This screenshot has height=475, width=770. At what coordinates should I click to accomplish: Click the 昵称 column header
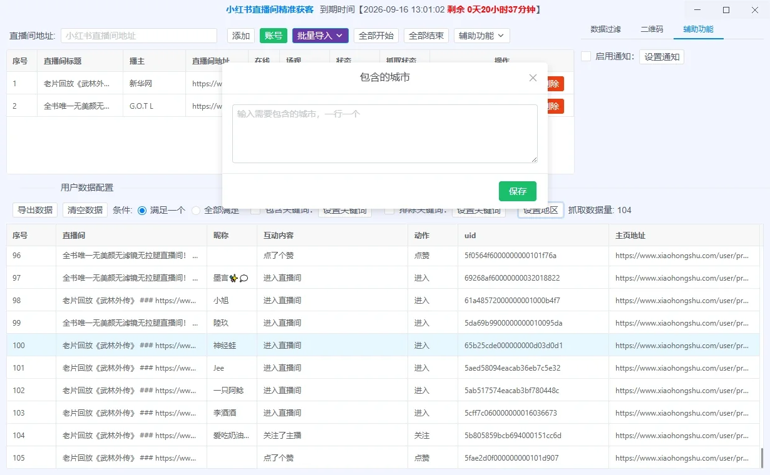(232, 236)
